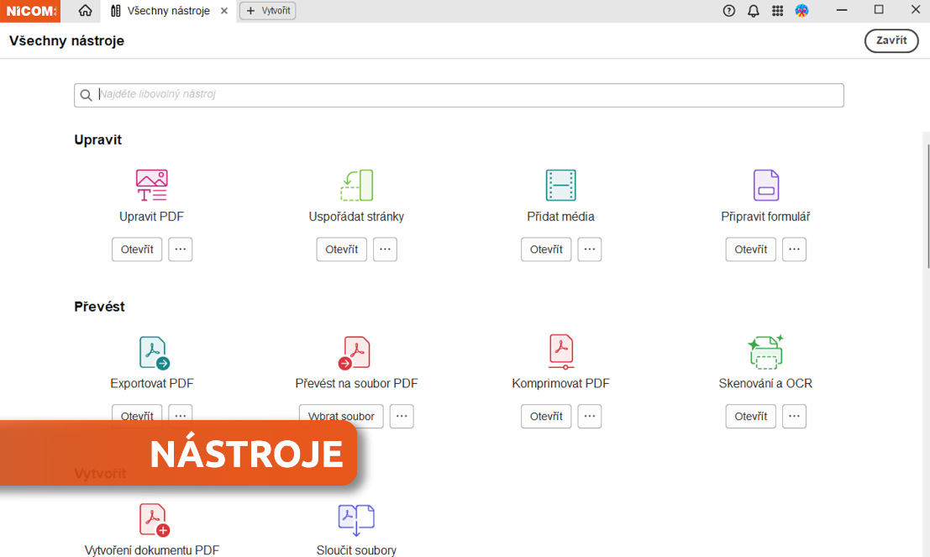Click the Skenování a OCR icon
930x557 pixels.
point(765,352)
